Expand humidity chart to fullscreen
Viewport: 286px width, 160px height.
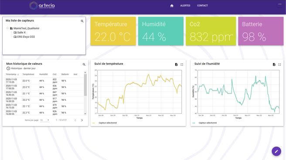pos(279,64)
